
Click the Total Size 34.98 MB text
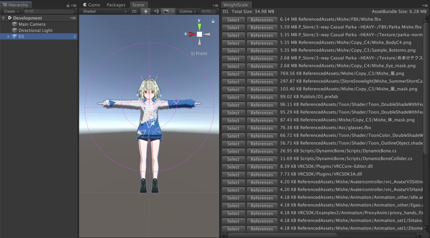point(253,11)
